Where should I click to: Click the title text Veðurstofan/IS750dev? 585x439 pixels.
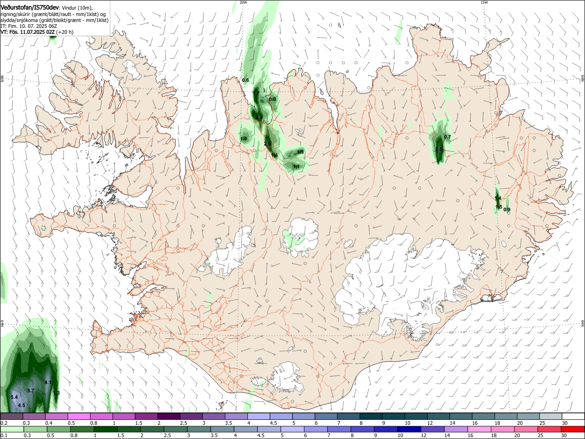point(30,7)
